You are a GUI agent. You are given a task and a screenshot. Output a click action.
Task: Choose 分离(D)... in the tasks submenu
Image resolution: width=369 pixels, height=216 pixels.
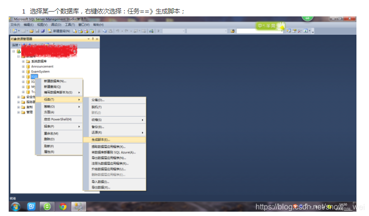click(114, 100)
